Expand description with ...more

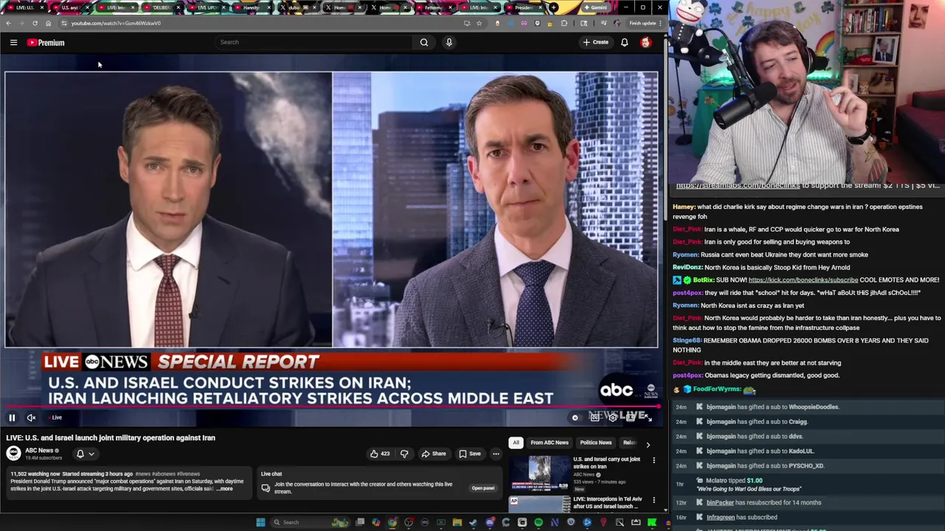[x=225, y=489]
